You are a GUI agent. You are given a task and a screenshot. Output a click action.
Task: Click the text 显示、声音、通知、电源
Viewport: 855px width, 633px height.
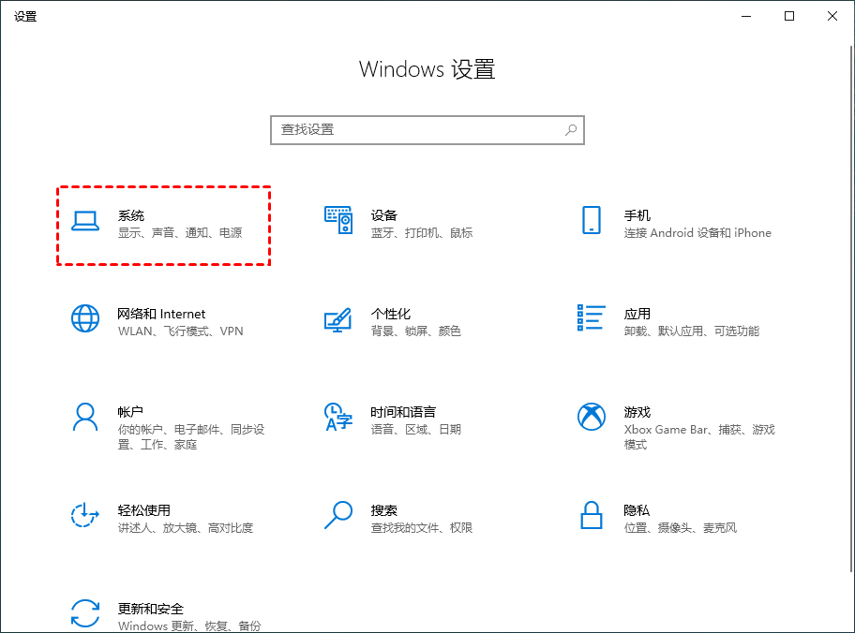180,233
